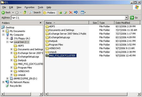Click the highlighted MNS_FSQ_E2K7CLUSTER folder name
Screen dimensions: 142x97
63,56
